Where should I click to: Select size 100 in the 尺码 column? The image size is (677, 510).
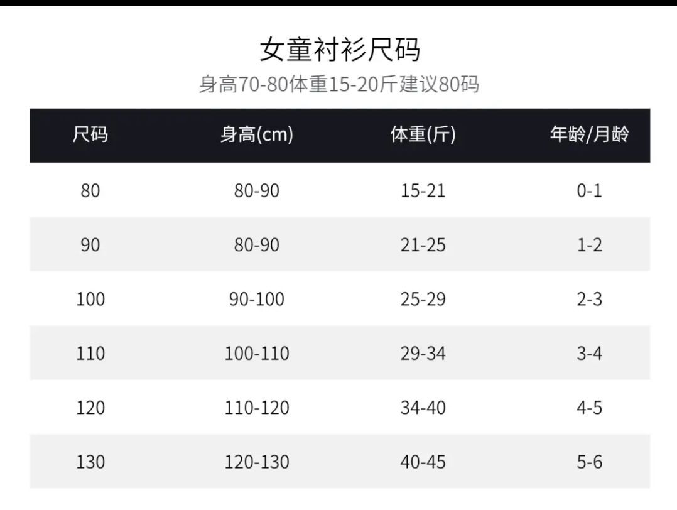pyautogui.click(x=90, y=299)
